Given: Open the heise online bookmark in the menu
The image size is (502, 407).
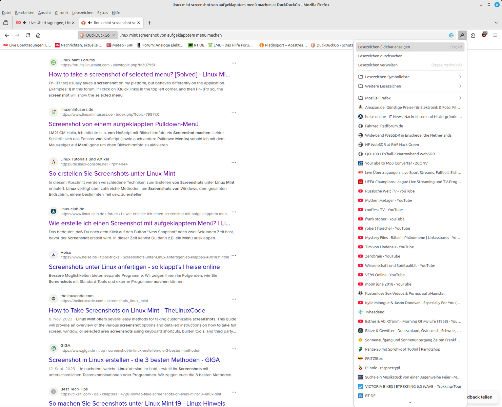Looking at the screenshot, I should 410,117.
